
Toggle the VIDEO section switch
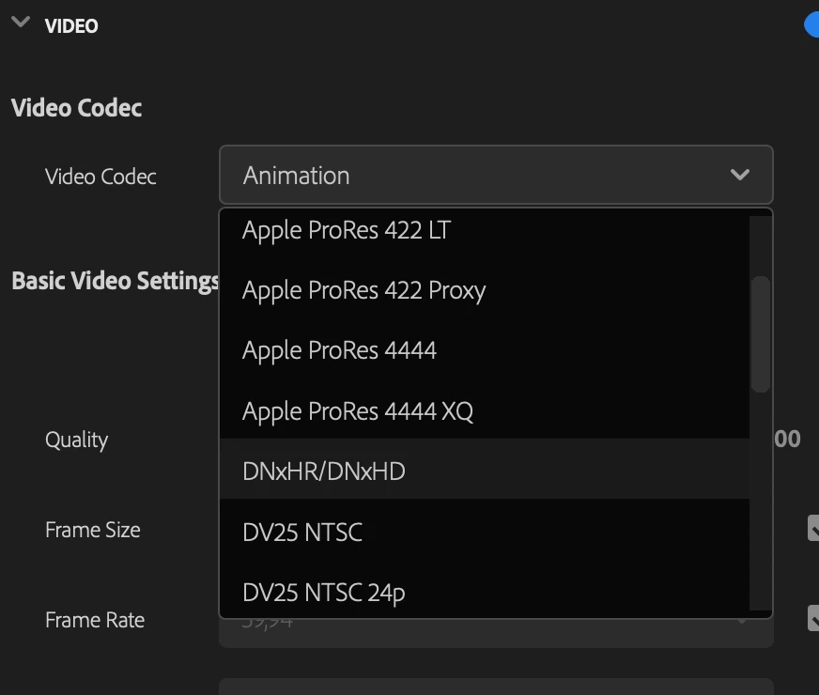point(811,25)
